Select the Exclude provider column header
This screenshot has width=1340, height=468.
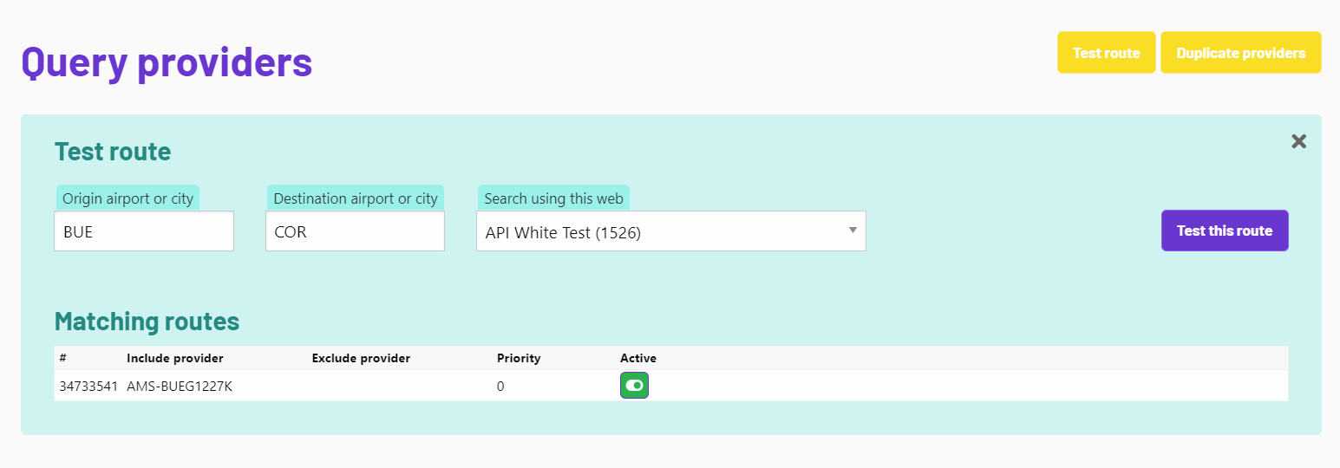coord(361,358)
